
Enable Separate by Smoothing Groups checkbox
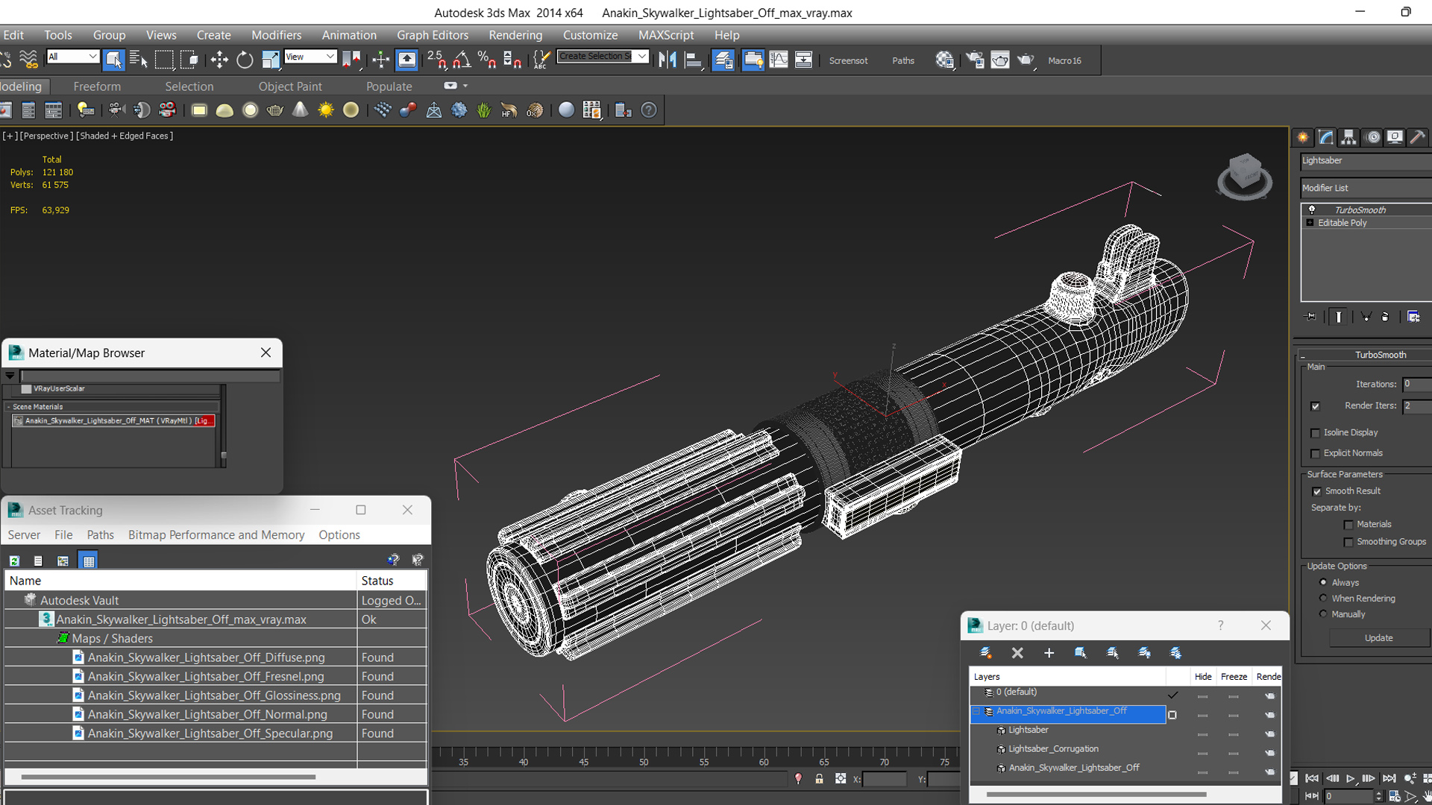tap(1348, 543)
